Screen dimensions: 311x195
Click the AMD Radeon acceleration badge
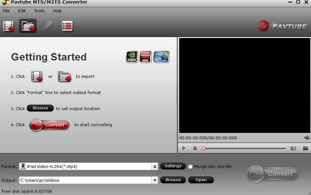[x=145, y=57]
